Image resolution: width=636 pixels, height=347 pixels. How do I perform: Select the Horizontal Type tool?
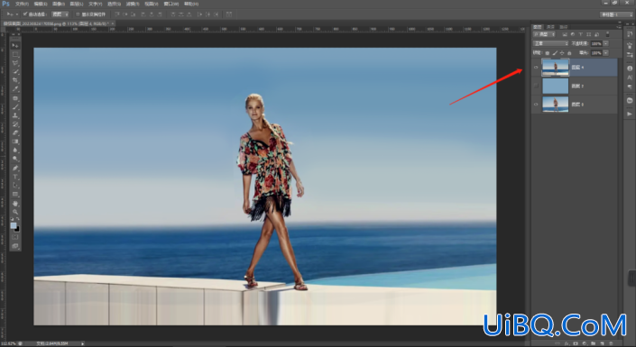[x=15, y=177]
